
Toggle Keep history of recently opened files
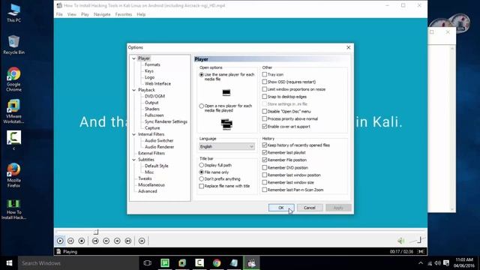[x=265, y=145]
